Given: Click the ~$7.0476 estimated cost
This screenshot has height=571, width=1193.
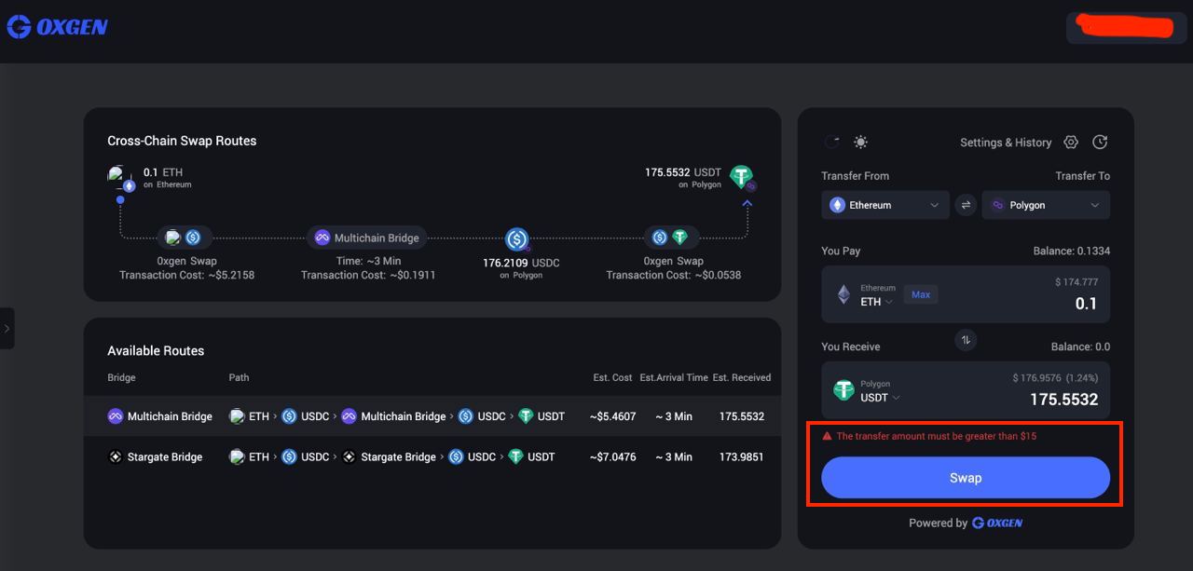Looking at the screenshot, I should (x=612, y=456).
